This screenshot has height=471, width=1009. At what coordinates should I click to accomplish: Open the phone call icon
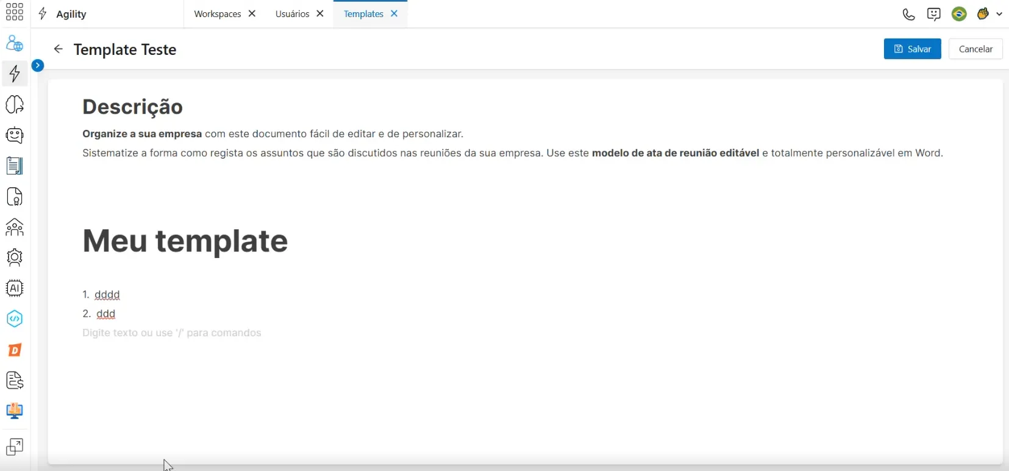pos(908,14)
